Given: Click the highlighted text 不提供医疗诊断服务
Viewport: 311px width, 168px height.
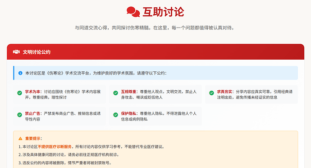Looking at the screenshot, I should point(55,147).
